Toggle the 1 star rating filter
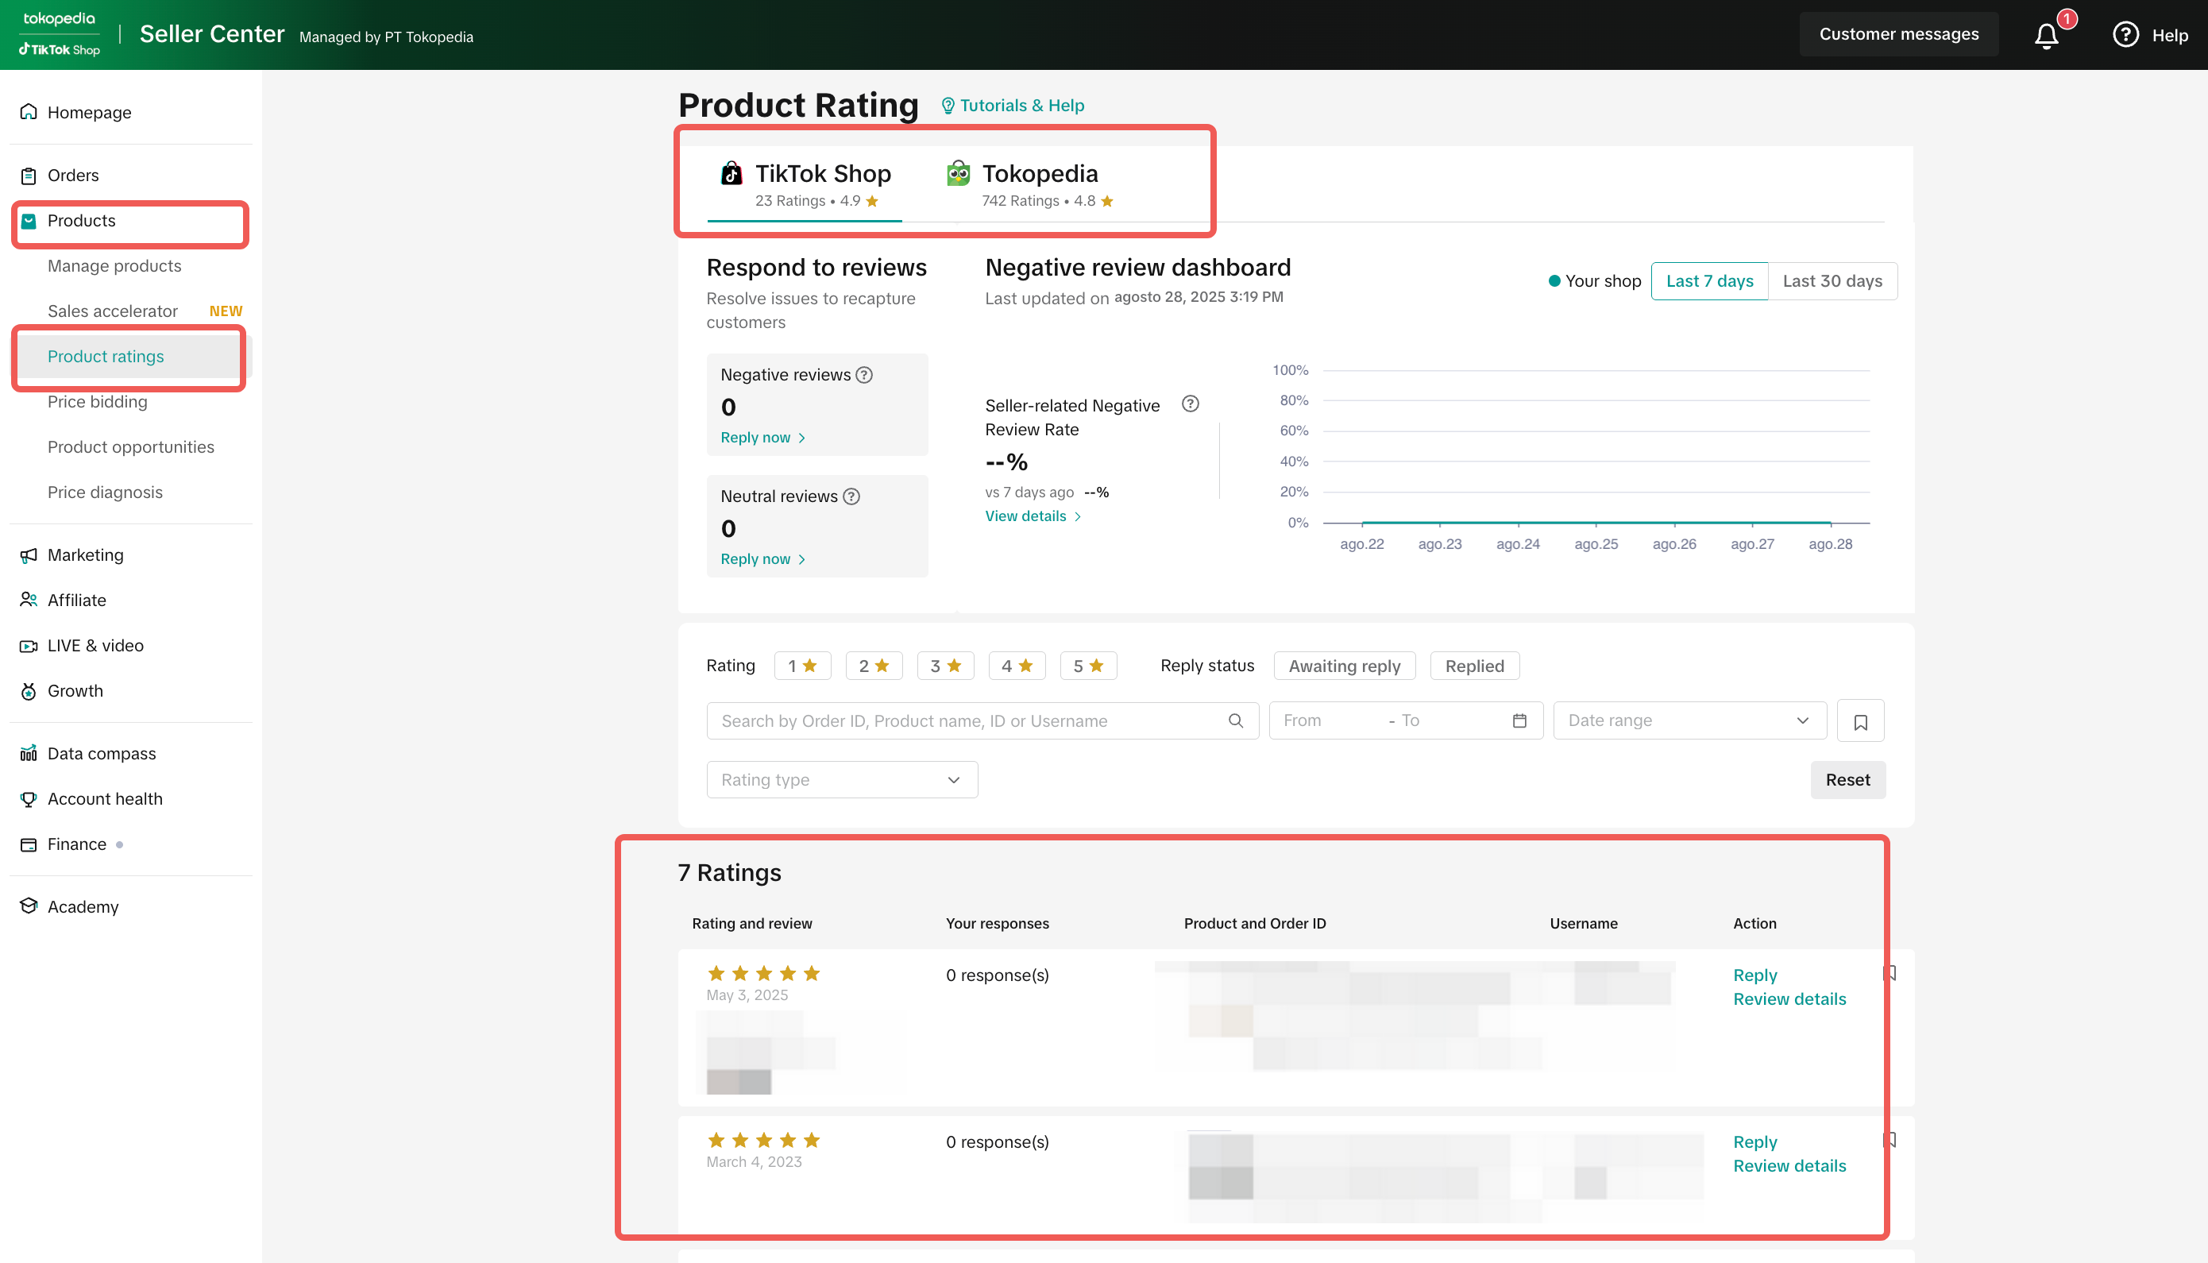Image resolution: width=2208 pixels, height=1263 pixels. (802, 666)
